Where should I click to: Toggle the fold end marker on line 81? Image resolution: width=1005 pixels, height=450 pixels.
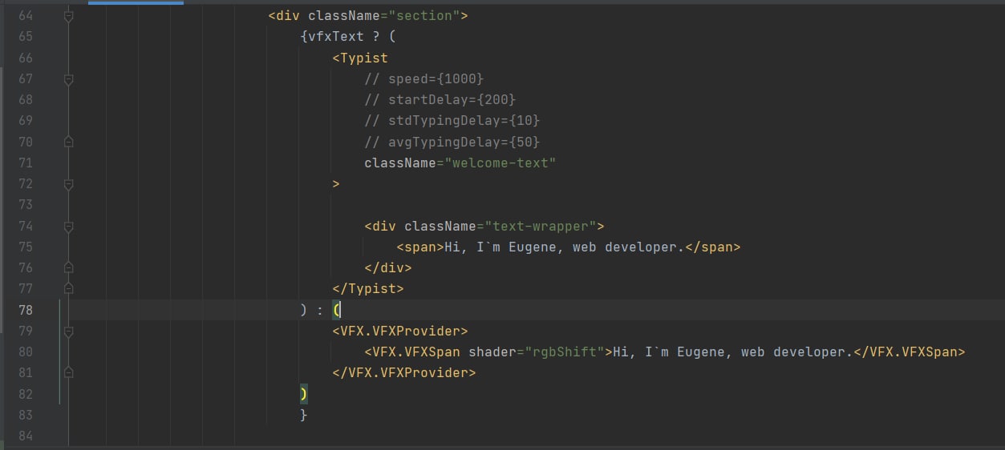pos(68,373)
